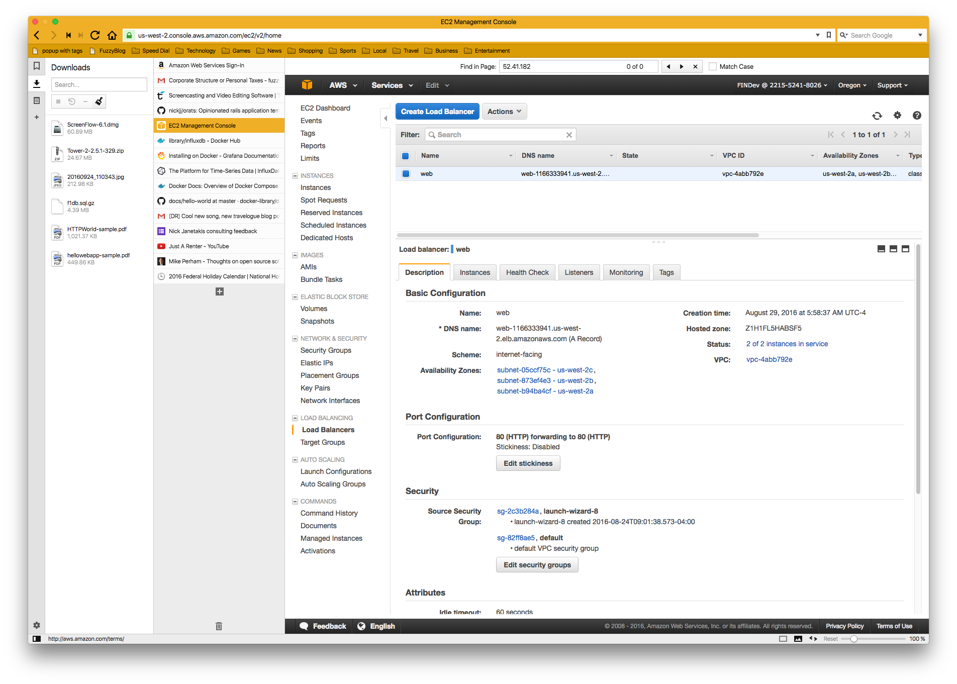Open vpc-4abb792e link in details
This screenshot has height=684, width=957.
tap(769, 359)
